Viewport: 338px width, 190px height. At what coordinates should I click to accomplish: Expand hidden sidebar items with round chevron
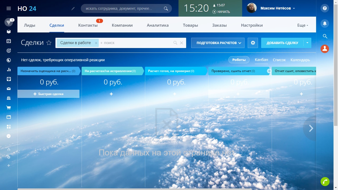[9, 136]
